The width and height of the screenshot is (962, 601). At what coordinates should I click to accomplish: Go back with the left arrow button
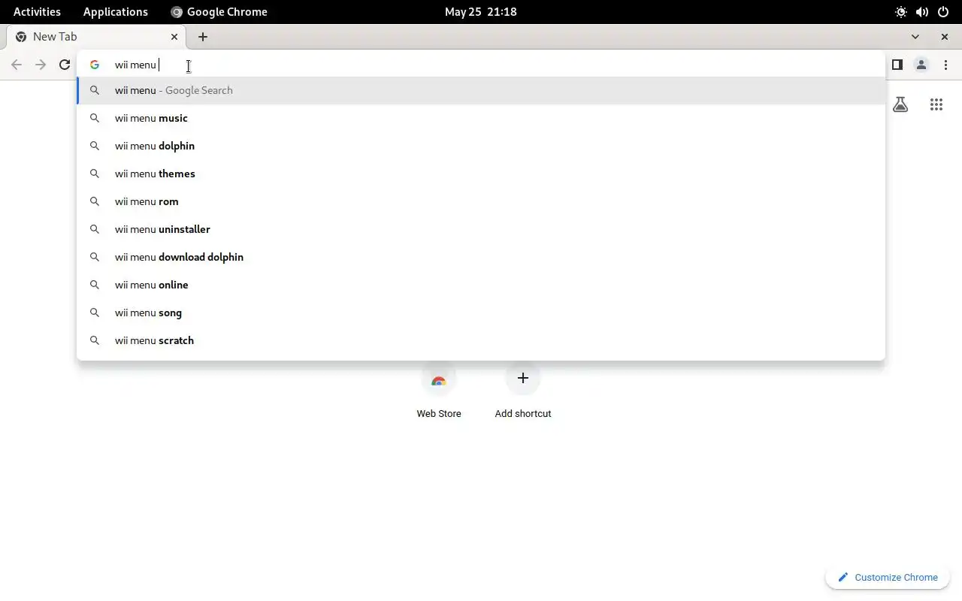point(17,65)
